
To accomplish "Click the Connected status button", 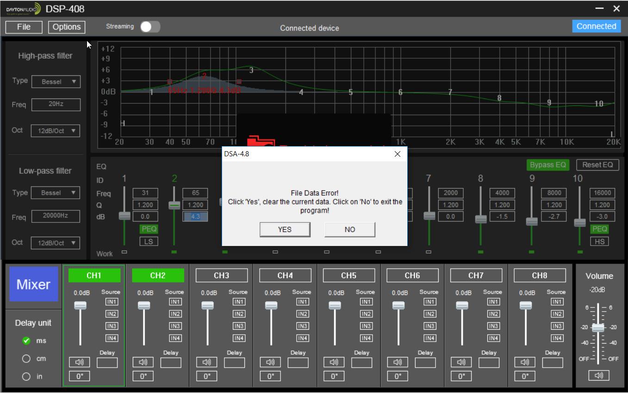I will tap(596, 26).
